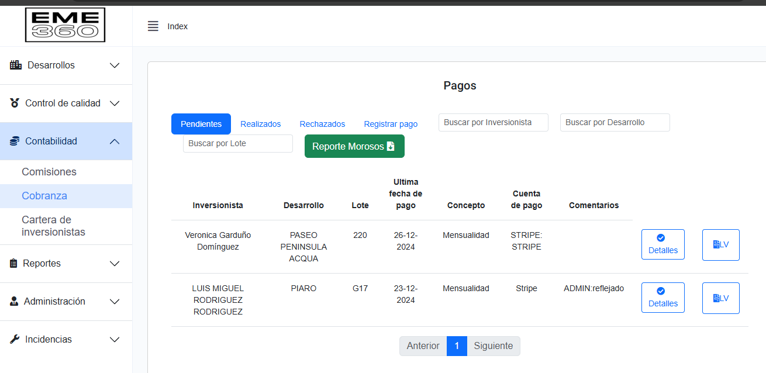Collapse the Contabilidad section chevron
The height and width of the screenshot is (373, 766).
[115, 141]
